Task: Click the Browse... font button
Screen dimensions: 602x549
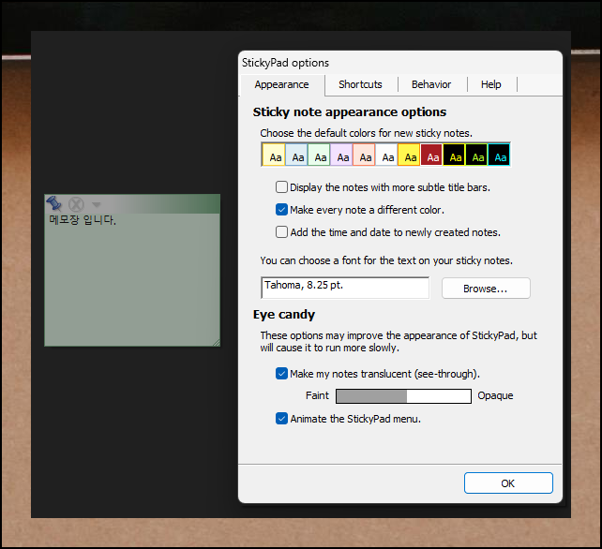Action: click(x=486, y=289)
